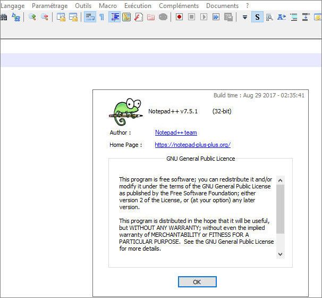Click the Zoom In magnifier icon
The height and width of the screenshot is (298, 322).
coord(32,17)
